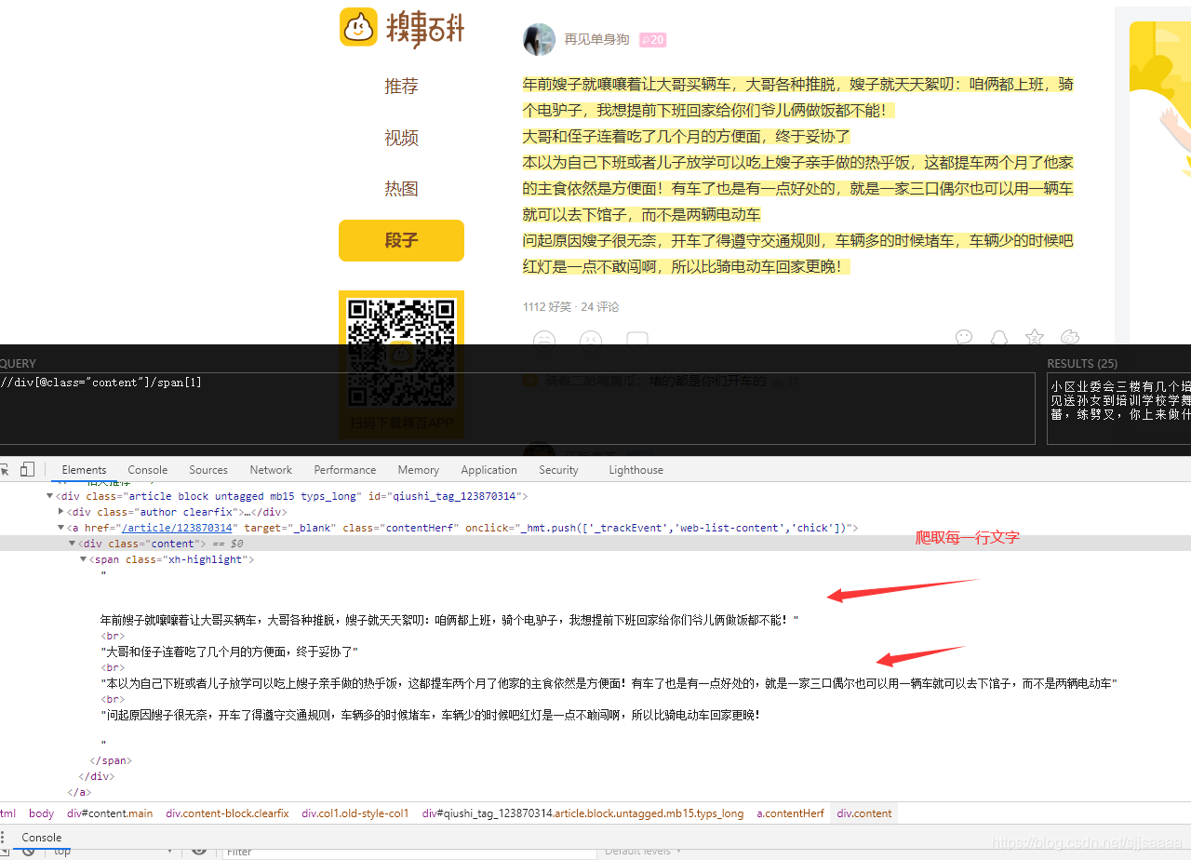Viewport: 1191px width, 860px height.
Task: Click the comment bubble icon under post
Action: coord(637,340)
